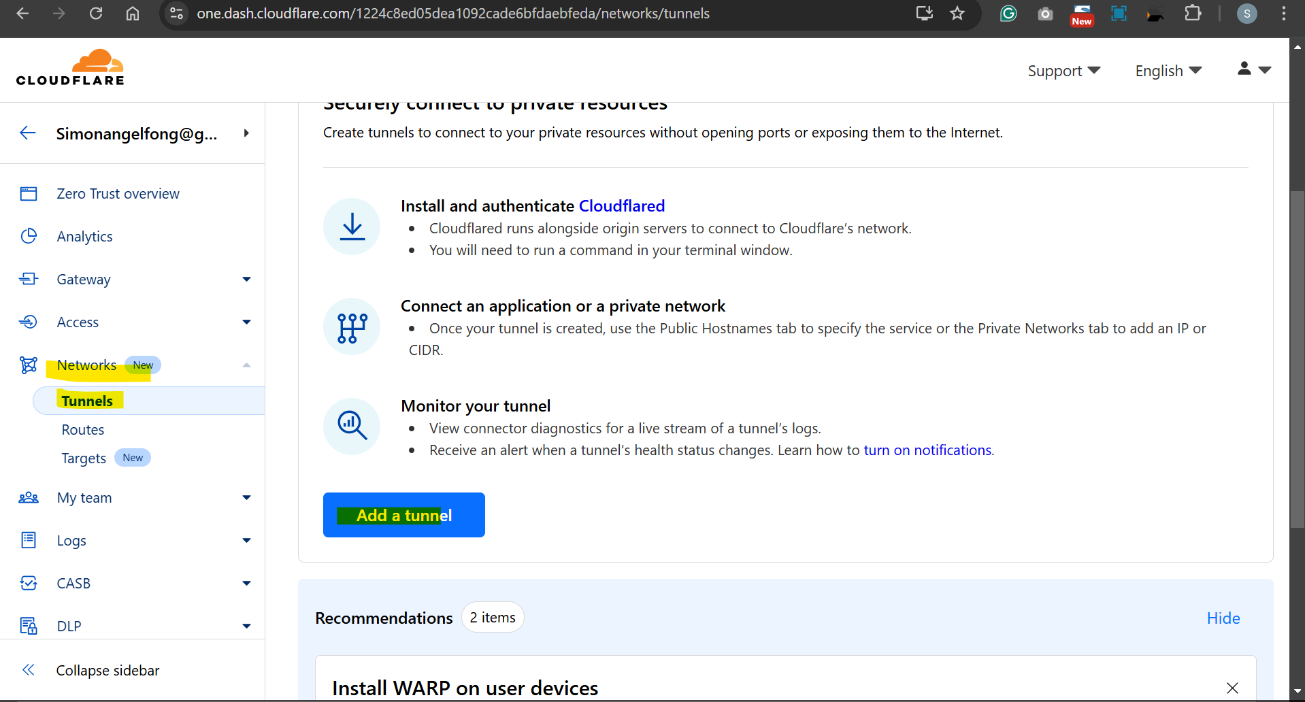Expand account switcher next to Simonangelfong
Image resolution: width=1305 pixels, height=702 pixels.
point(246,133)
